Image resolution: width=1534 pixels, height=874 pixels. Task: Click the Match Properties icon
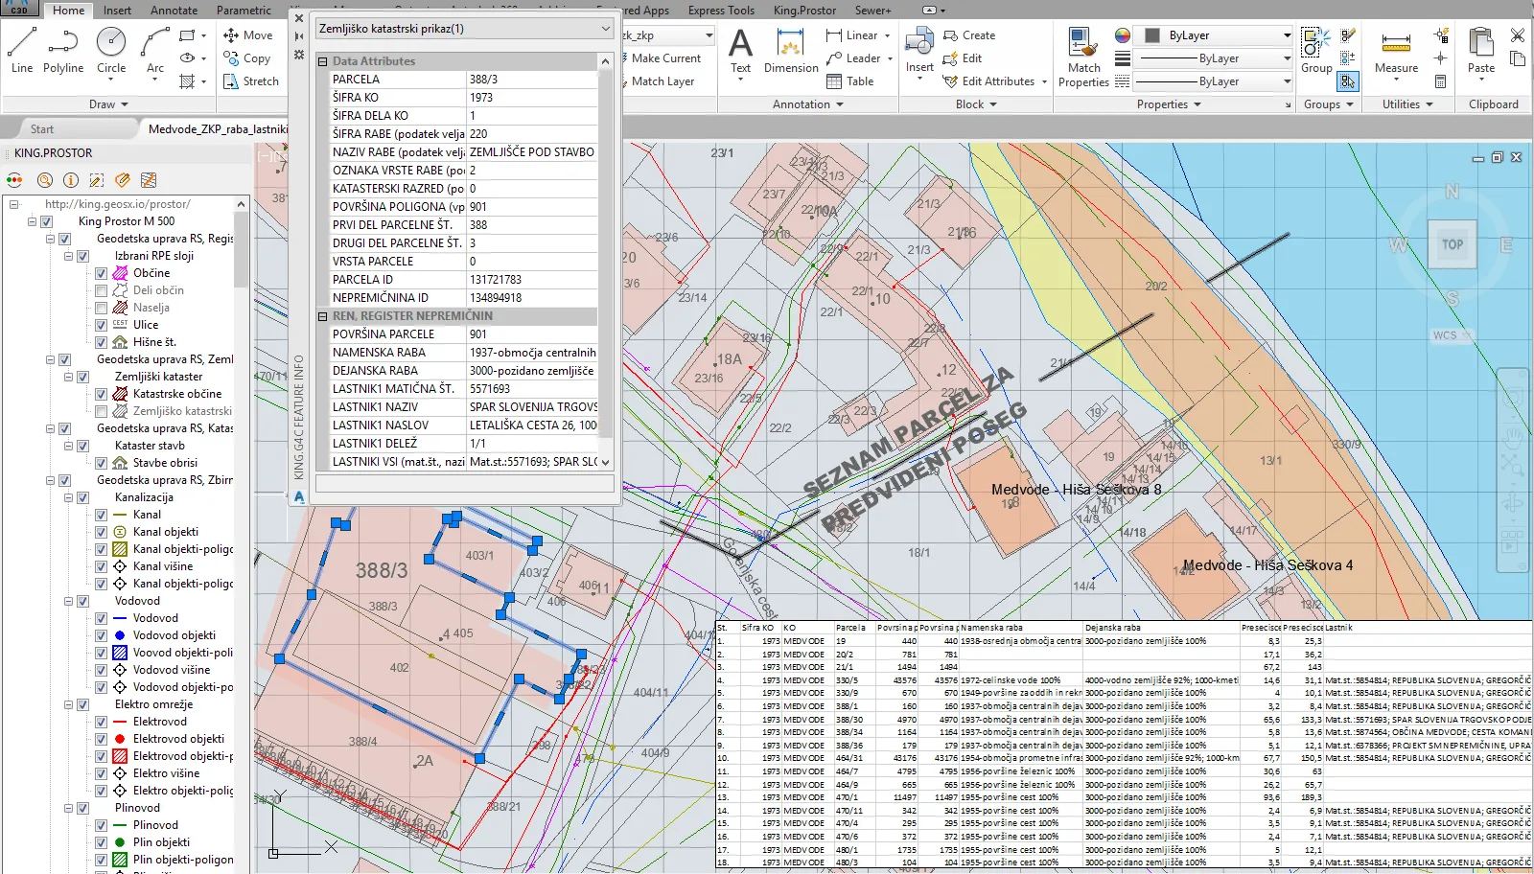coord(1083,44)
